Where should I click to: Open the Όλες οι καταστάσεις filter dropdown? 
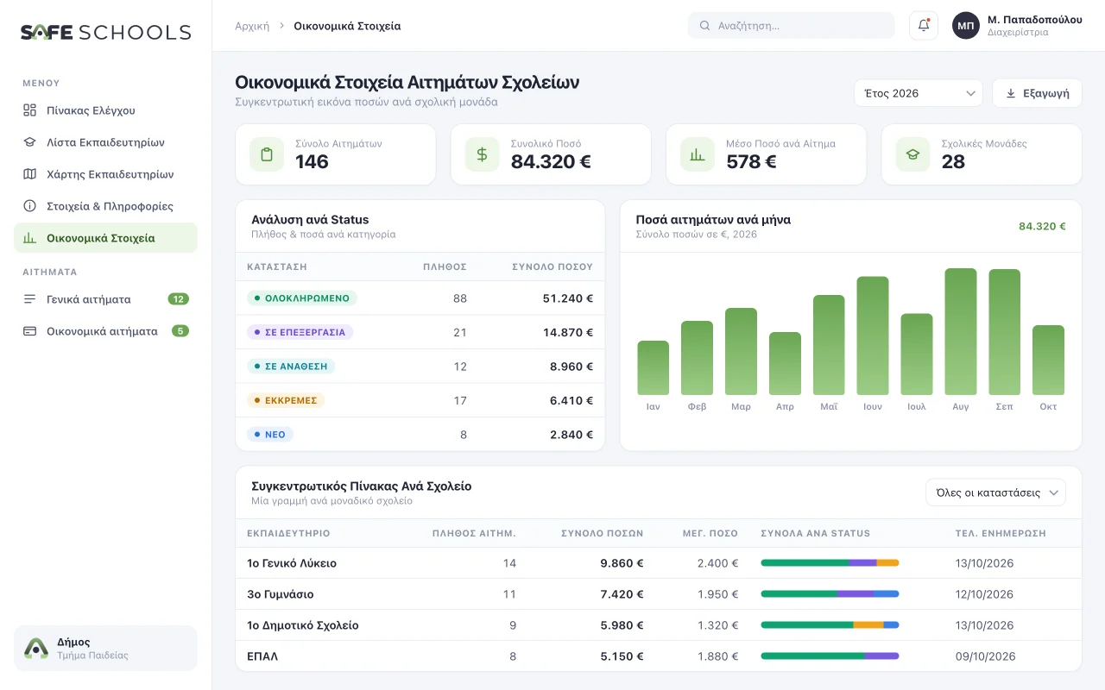pyautogui.click(x=995, y=492)
